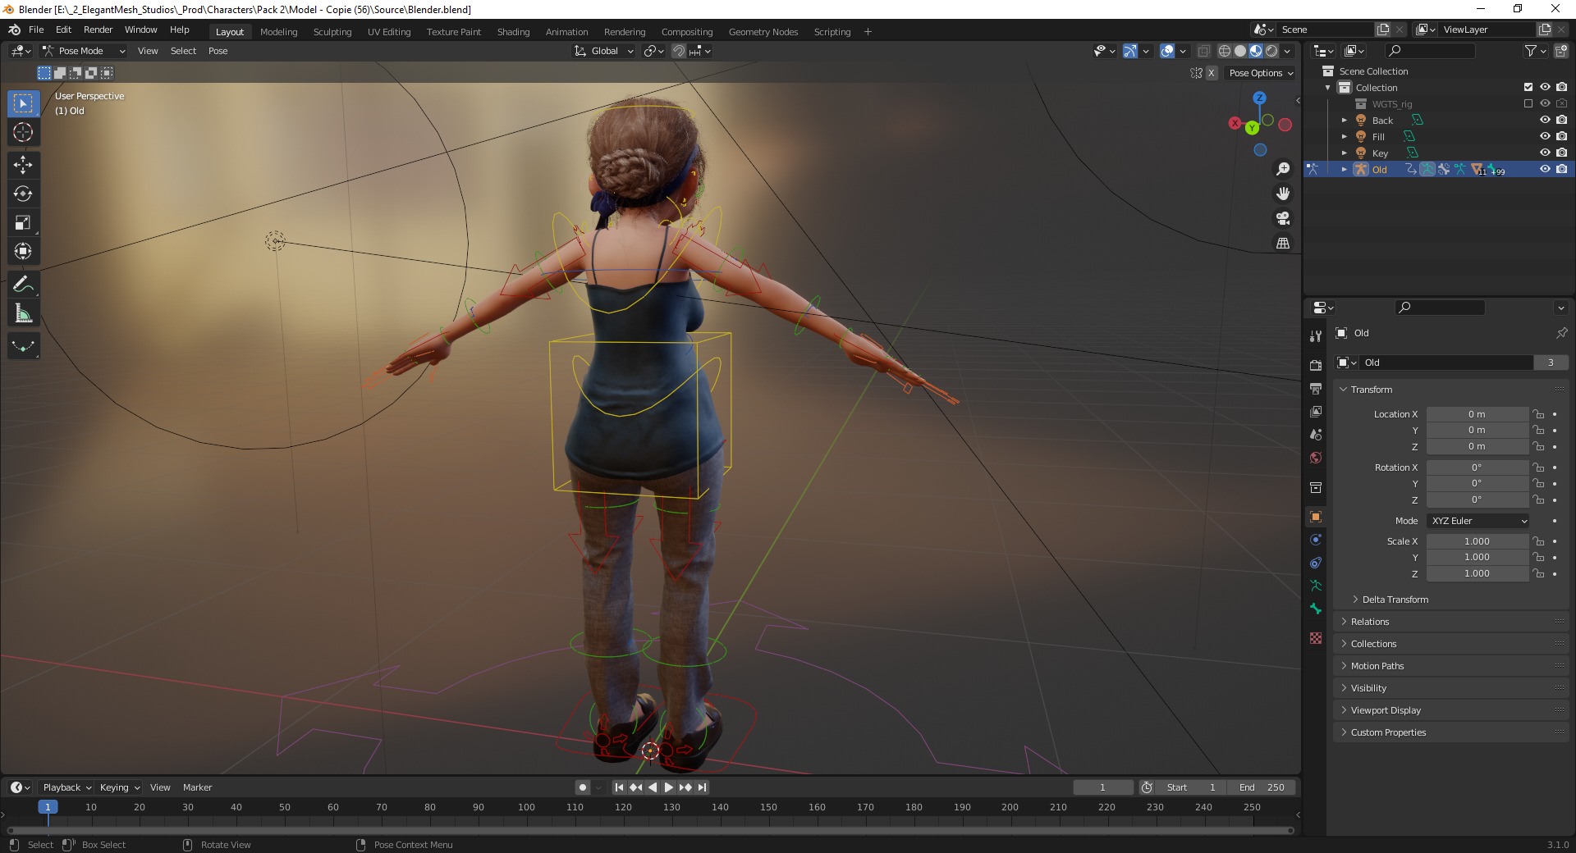Screen dimensions: 1576x853
Task: Switch perspective/orthographic with the grid icon
Action: click(x=1283, y=243)
